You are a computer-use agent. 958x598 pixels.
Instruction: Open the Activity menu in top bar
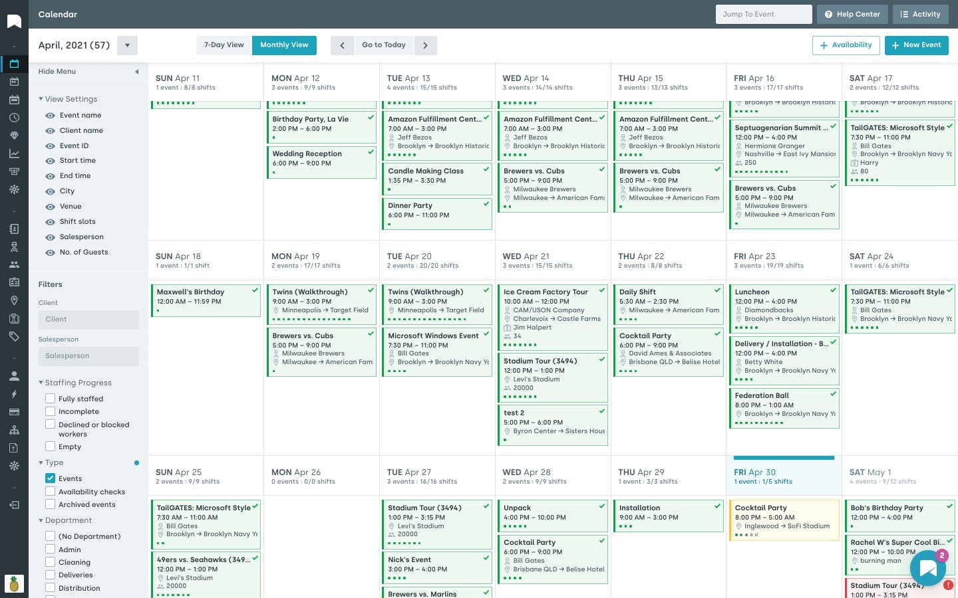point(921,14)
